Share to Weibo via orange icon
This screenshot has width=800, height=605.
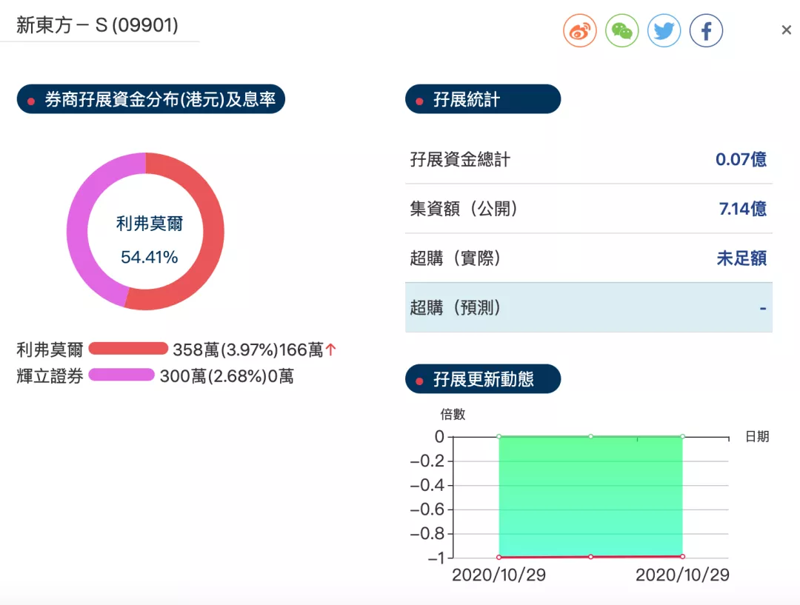pyautogui.click(x=579, y=31)
